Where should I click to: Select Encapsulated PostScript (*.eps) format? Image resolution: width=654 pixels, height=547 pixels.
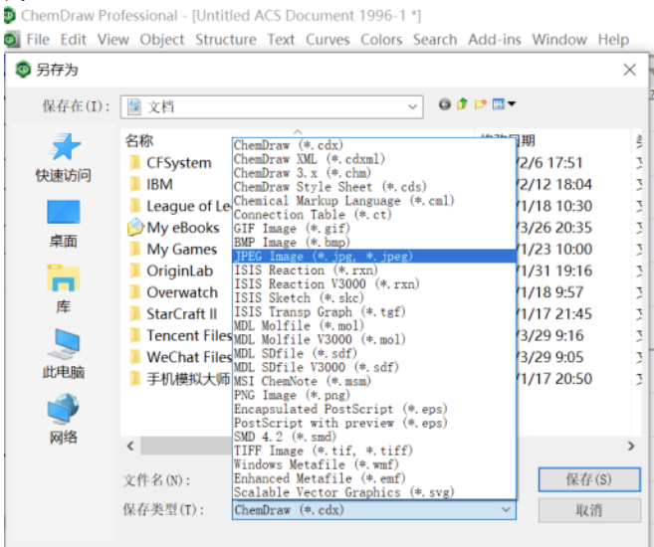373,409
